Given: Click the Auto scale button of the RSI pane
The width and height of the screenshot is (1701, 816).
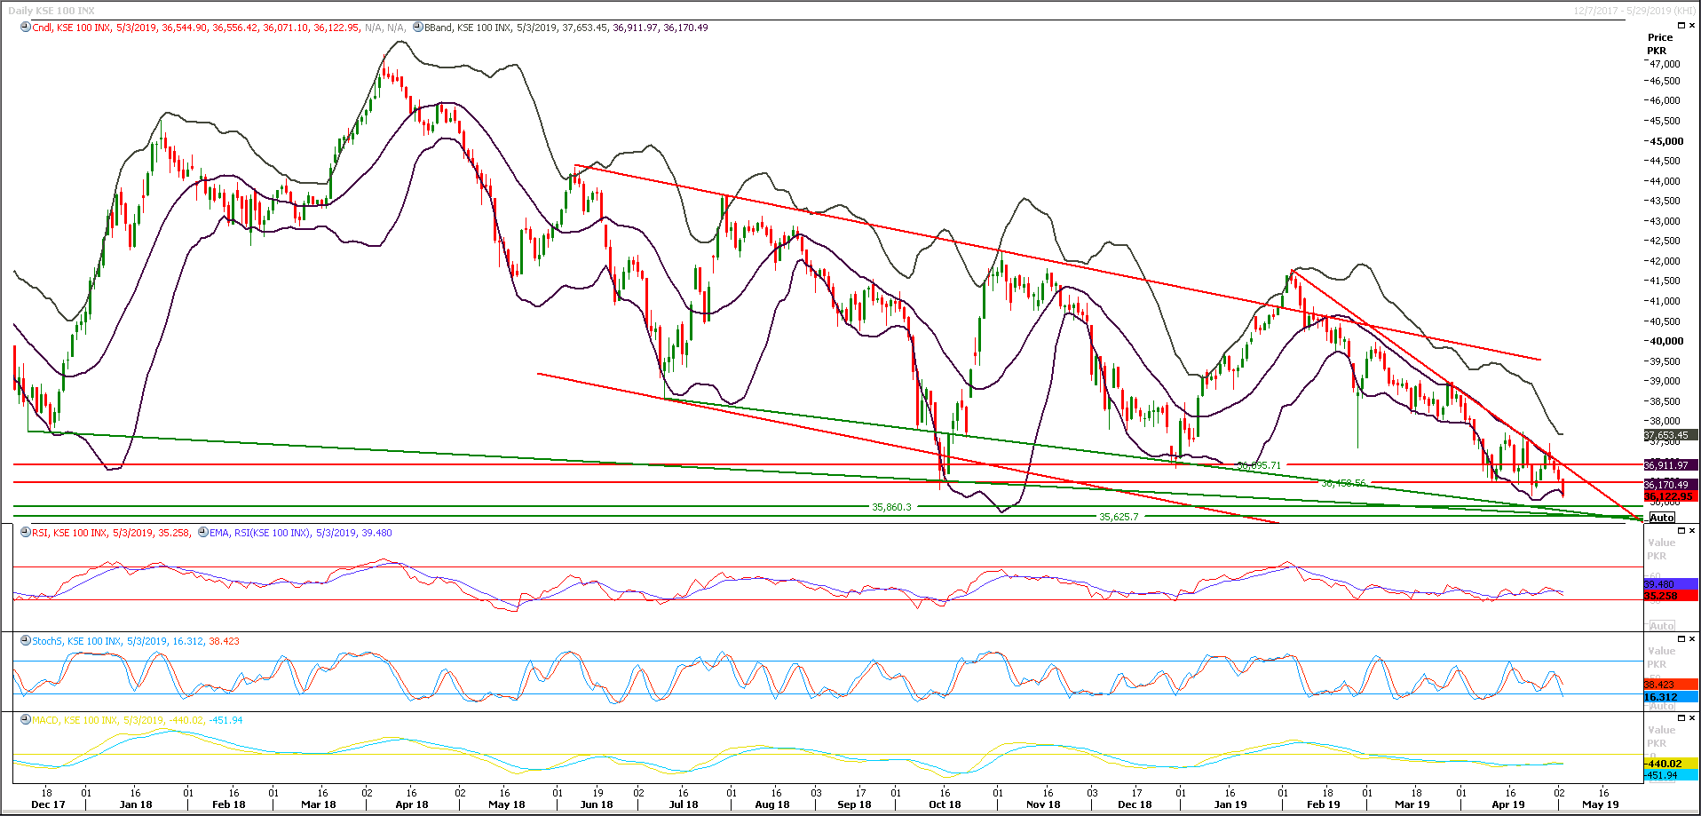Looking at the screenshot, I should tap(1662, 626).
